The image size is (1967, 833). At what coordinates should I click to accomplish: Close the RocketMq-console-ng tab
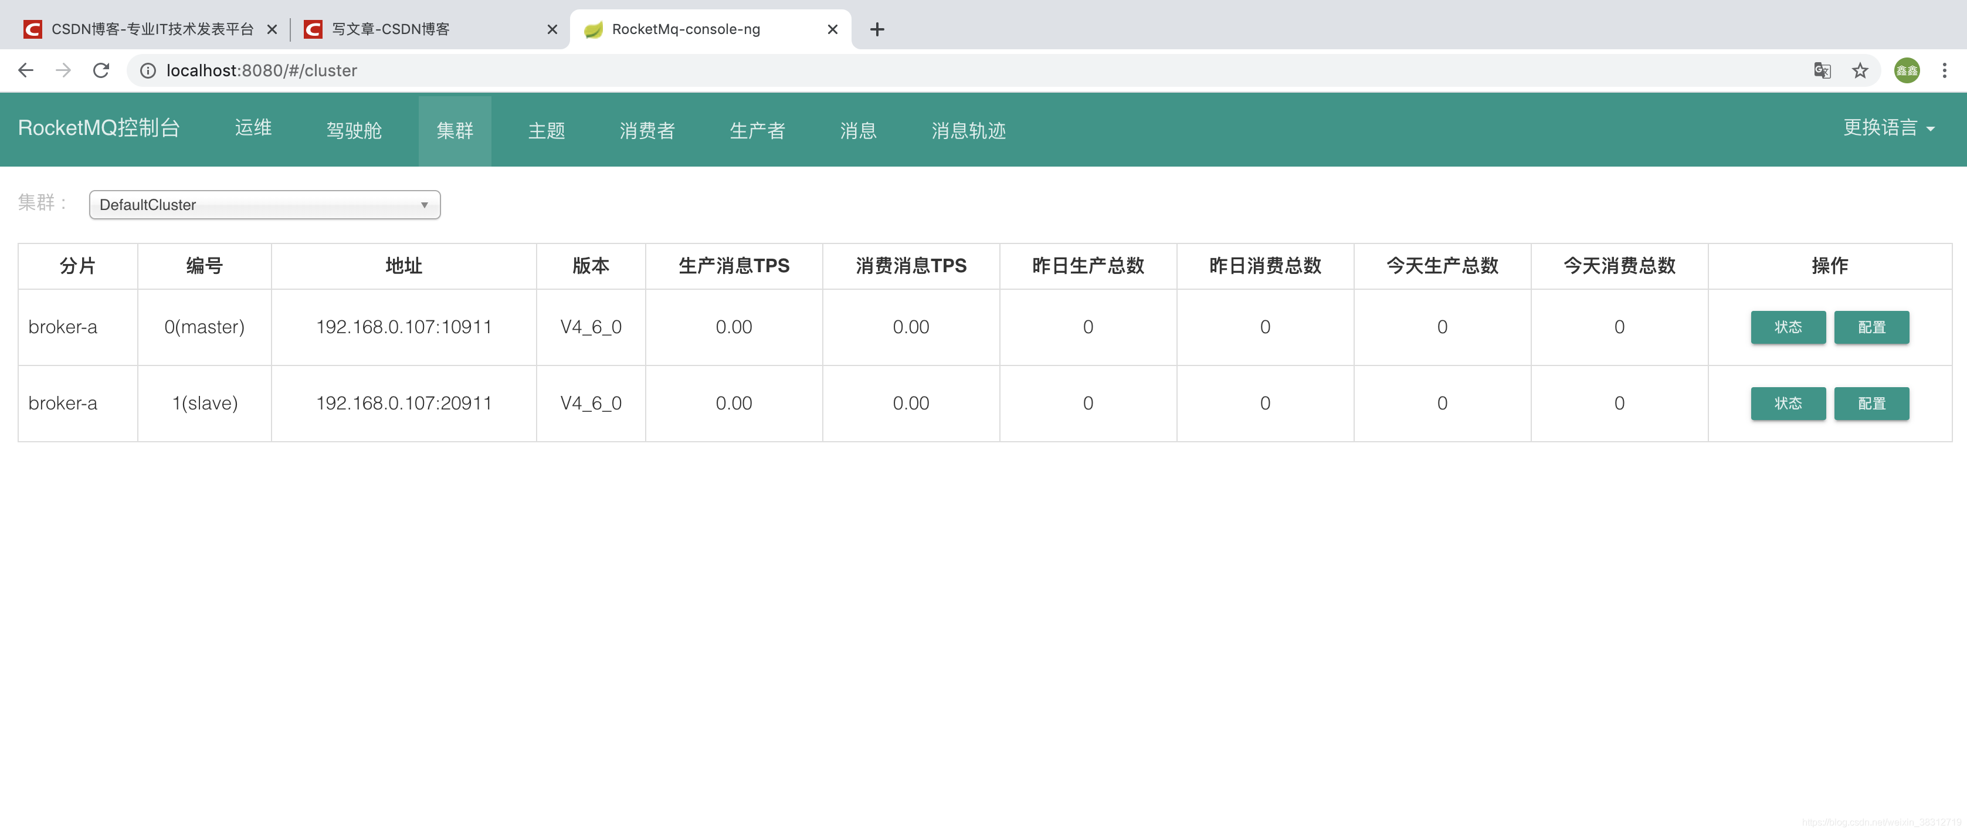(832, 29)
